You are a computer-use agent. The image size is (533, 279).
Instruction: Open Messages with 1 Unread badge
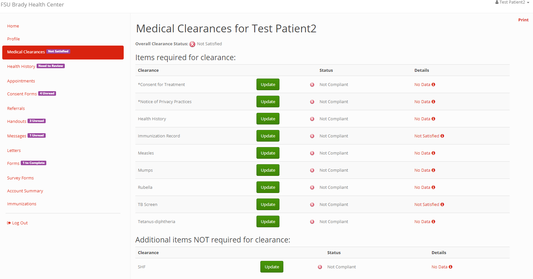pyautogui.click(x=17, y=136)
